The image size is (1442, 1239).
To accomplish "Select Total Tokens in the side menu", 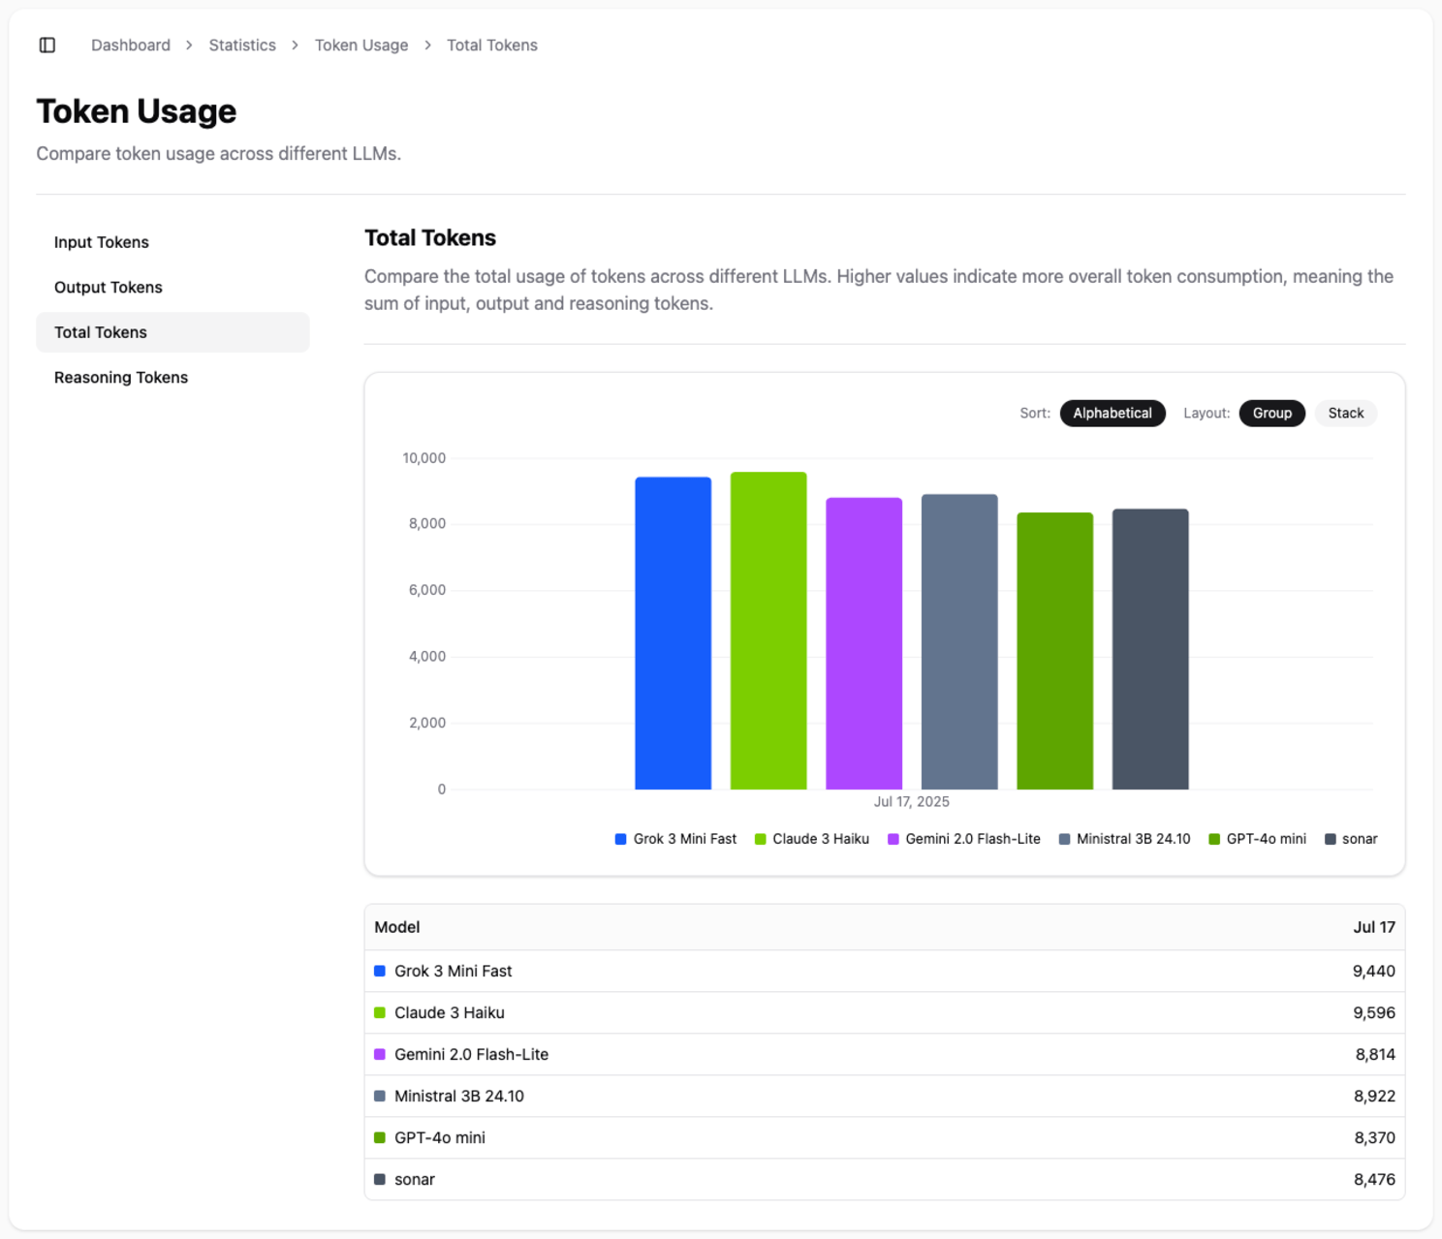I will click(172, 332).
